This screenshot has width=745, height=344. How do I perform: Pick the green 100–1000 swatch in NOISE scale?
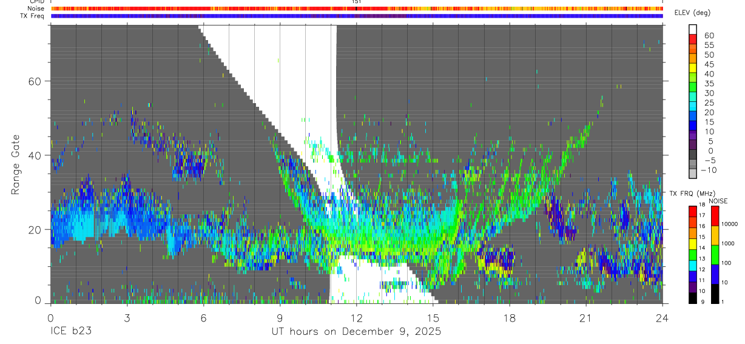715,255
